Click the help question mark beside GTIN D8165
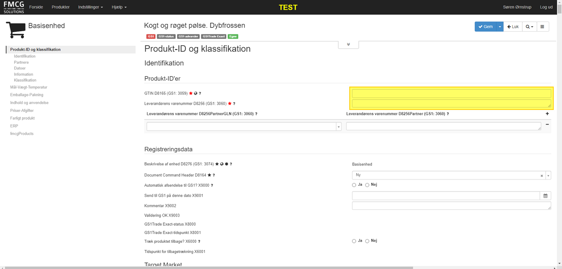 click(x=200, y=93)
